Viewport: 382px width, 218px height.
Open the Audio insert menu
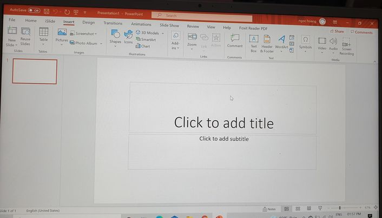point(333,45)
